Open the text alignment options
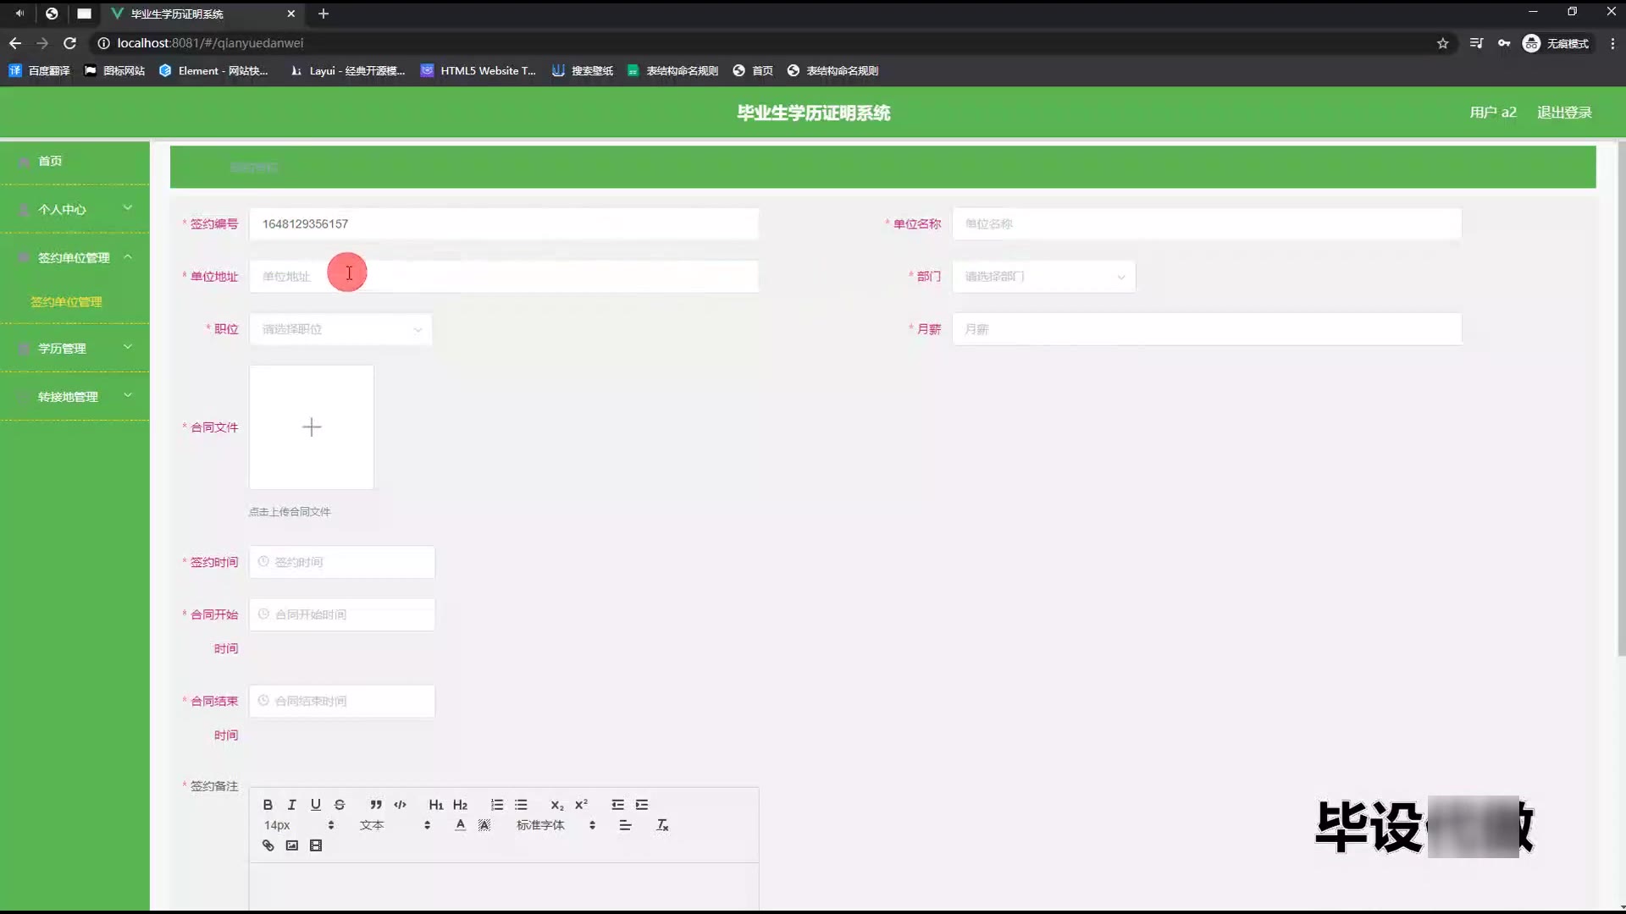The width and height of the screenshot is (1626, 914). 625,825
